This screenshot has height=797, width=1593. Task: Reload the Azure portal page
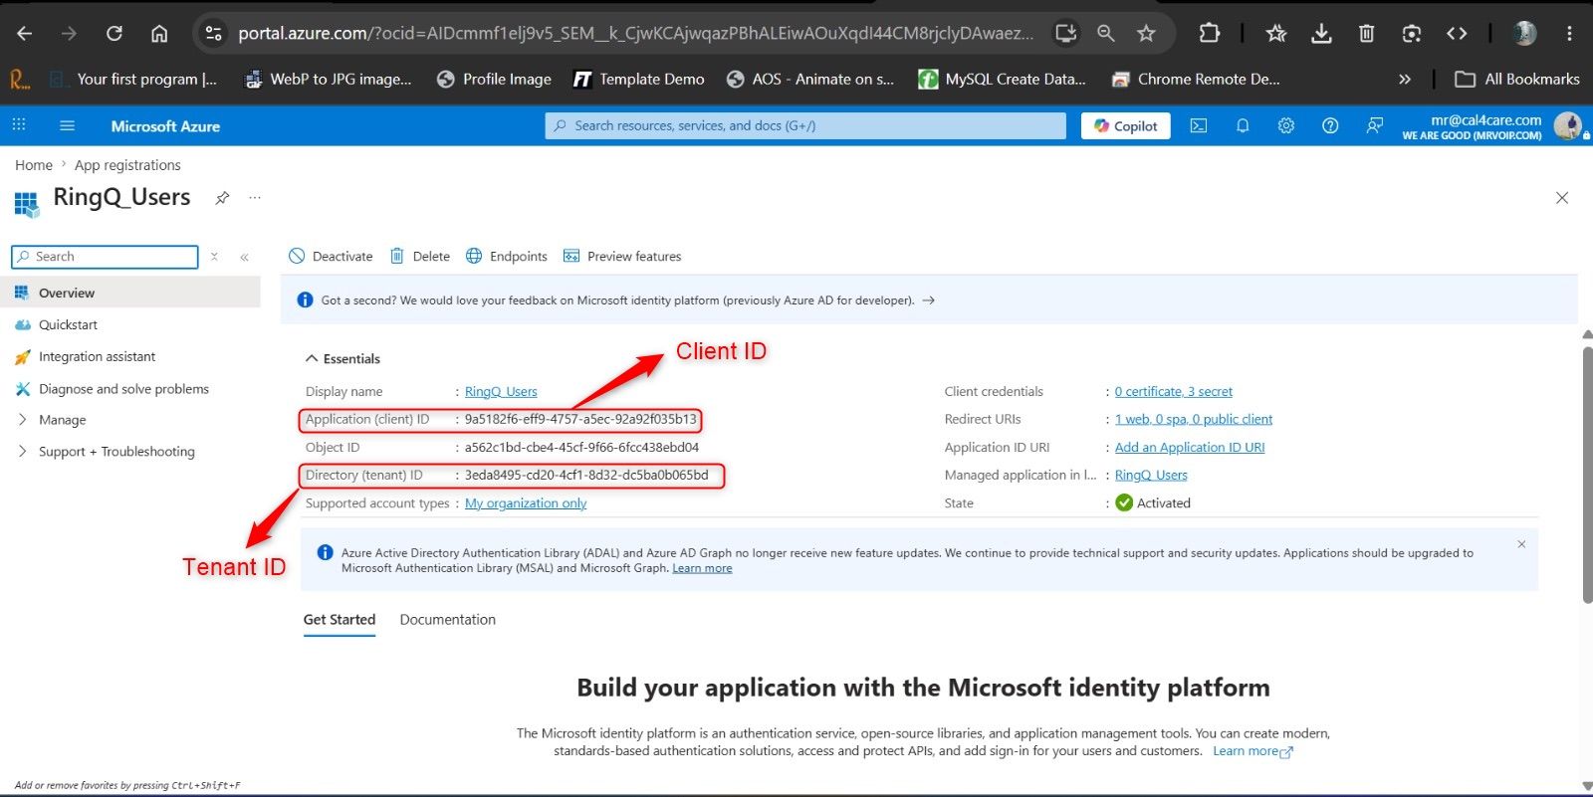click(x=114, y=33)
